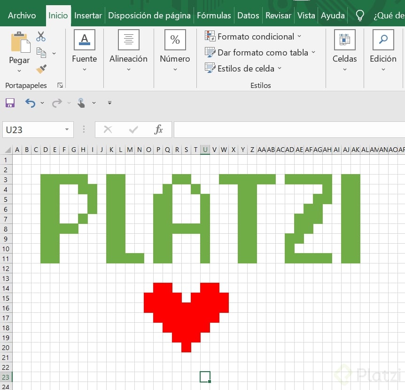This screenshot has width=405, height=390.
Task: Undo the last action
Action: [x=30, y=103]
